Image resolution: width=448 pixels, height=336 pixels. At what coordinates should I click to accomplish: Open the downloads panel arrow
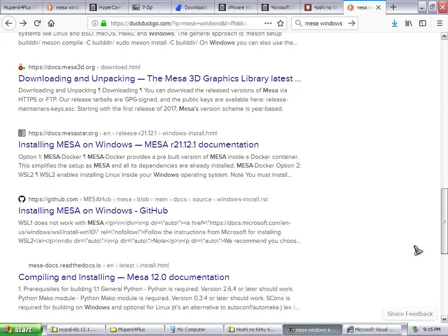click(x=395, y=23)
